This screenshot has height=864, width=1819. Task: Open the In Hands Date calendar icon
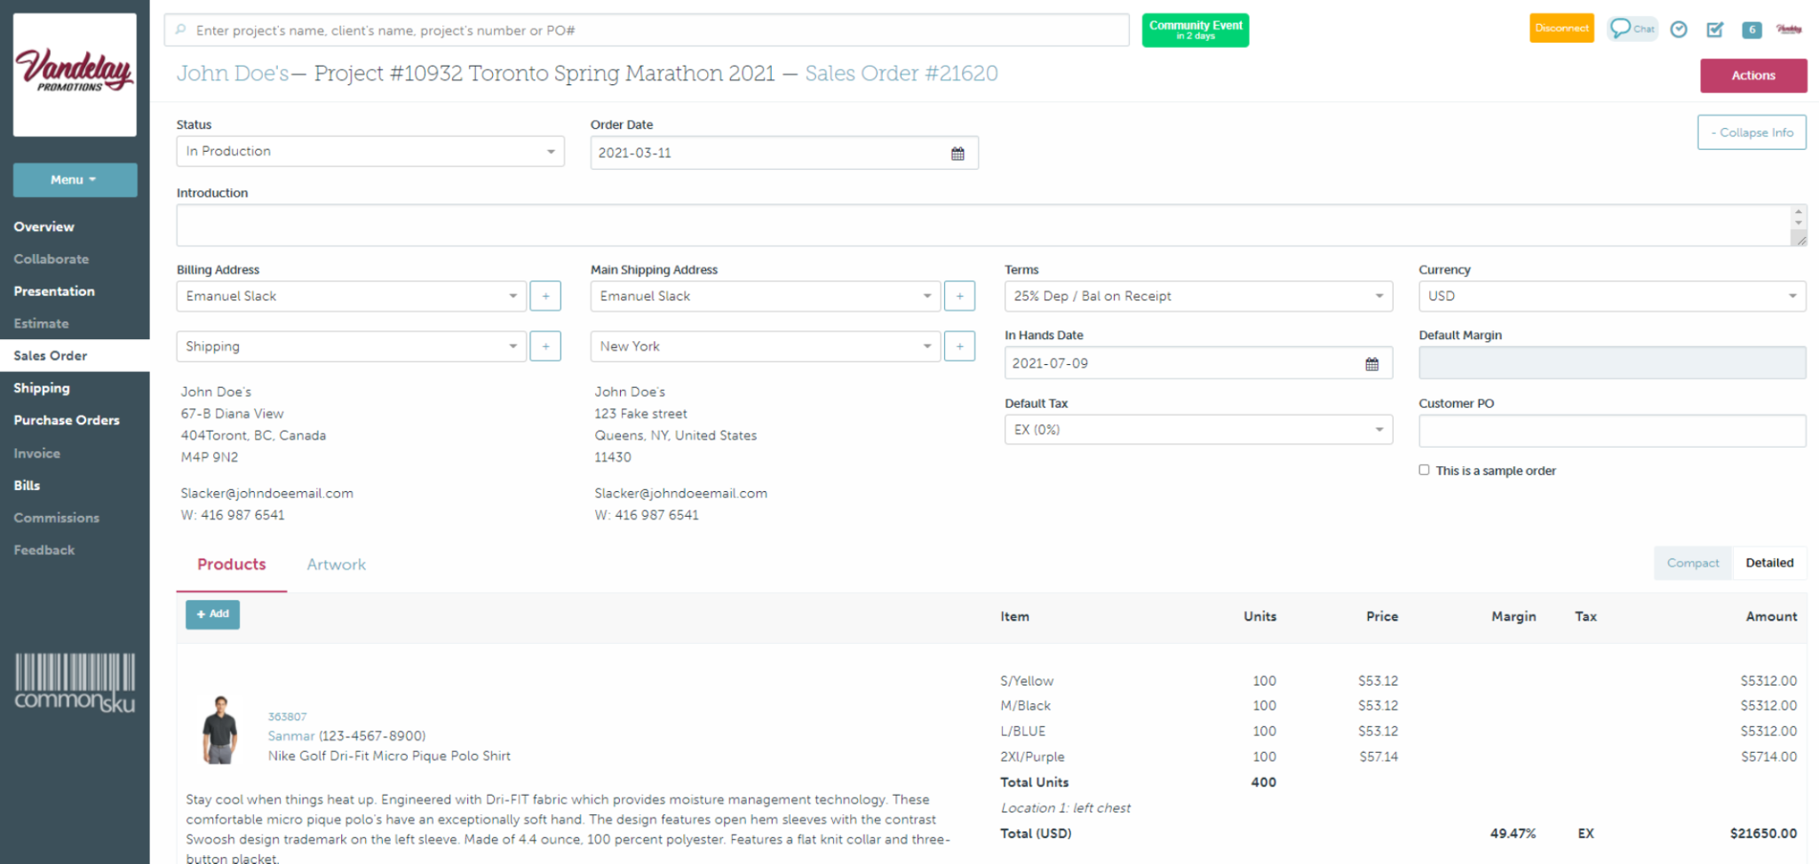[1371, 363]
